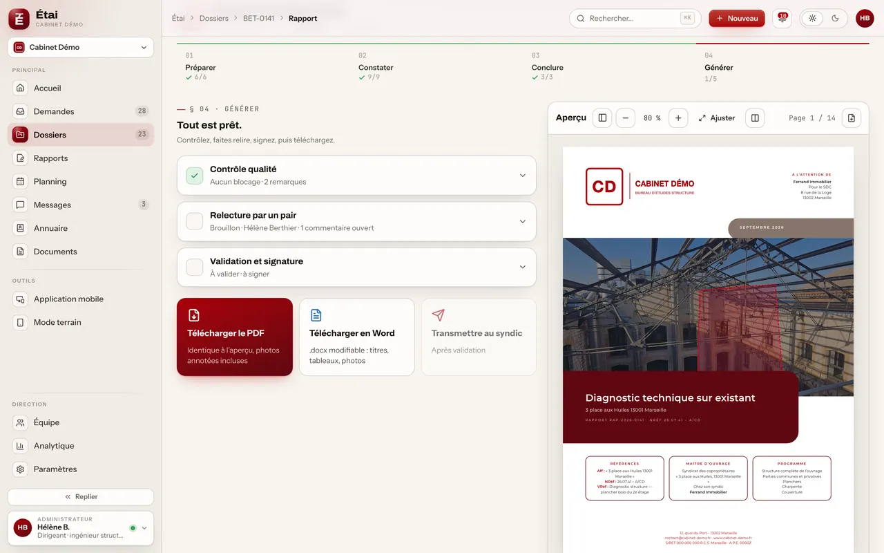
Task: Check the Contrôle qualité checkbox
Action: point(195,176)
